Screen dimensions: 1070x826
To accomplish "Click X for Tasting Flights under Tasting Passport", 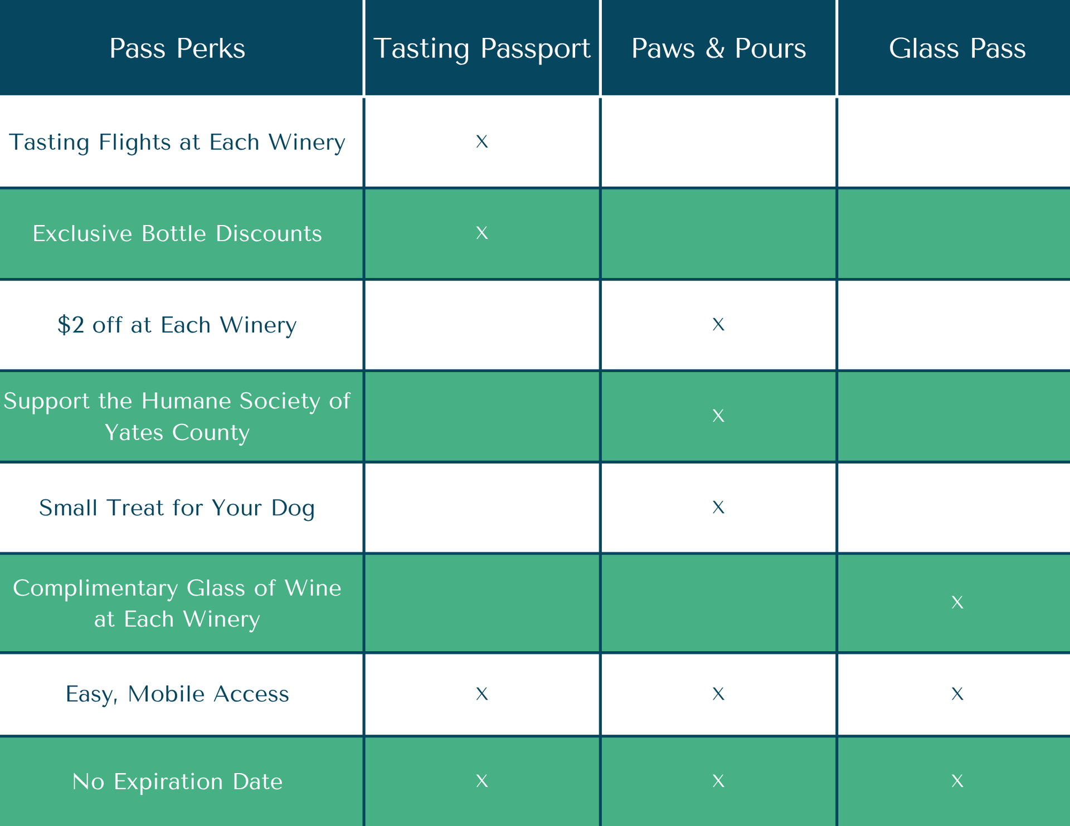I will (482, 142).
